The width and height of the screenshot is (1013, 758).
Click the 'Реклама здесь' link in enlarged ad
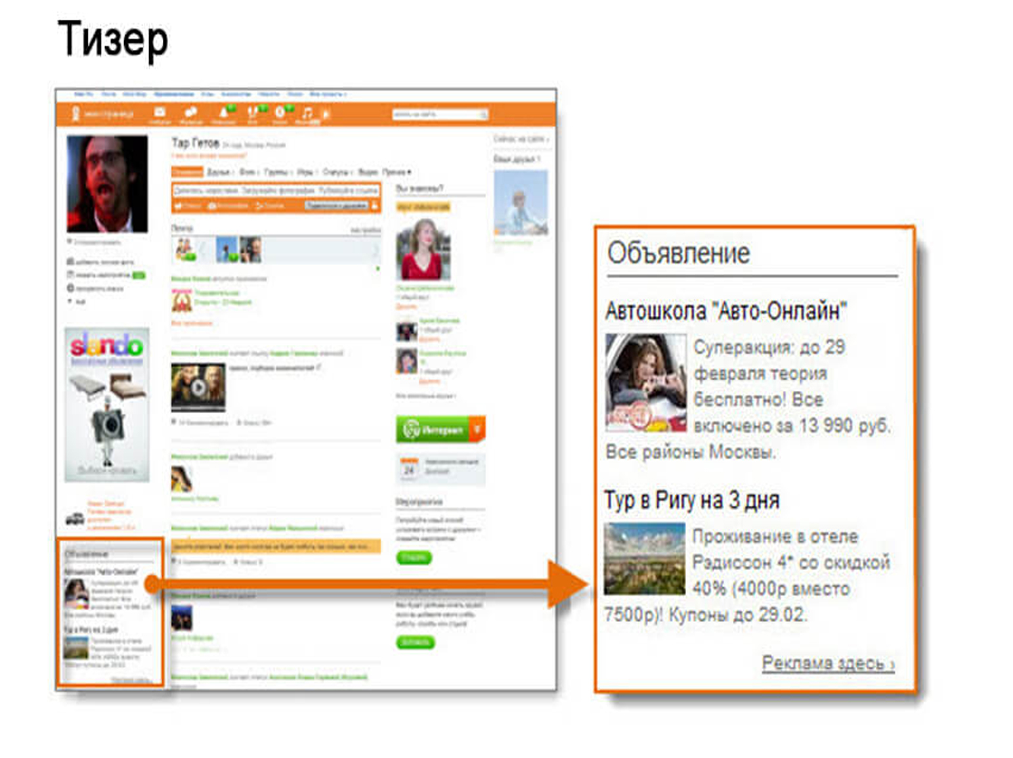pos(827,663)
